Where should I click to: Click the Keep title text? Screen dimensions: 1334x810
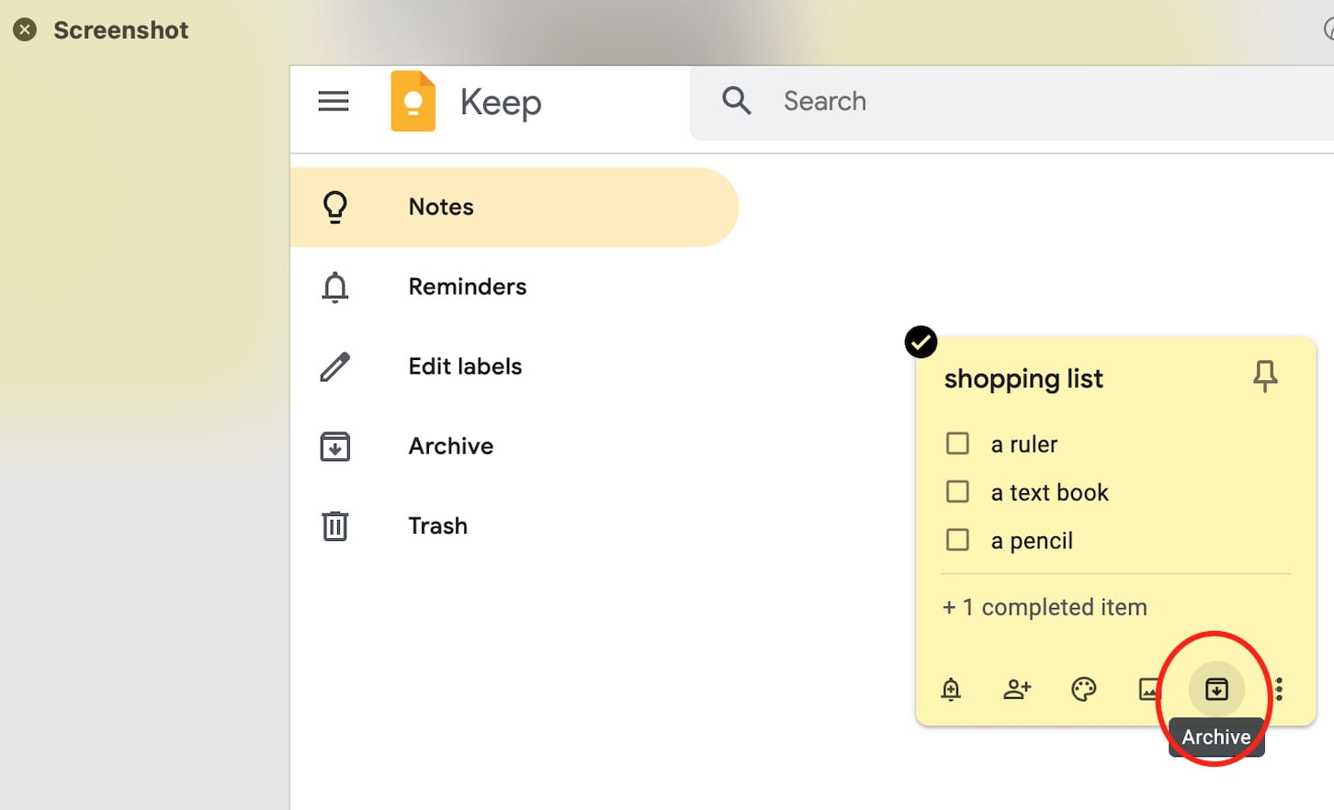coord(501,103)
